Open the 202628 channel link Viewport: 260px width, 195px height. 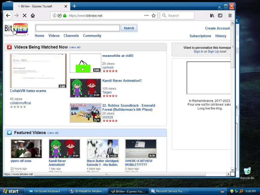[108, 117]
